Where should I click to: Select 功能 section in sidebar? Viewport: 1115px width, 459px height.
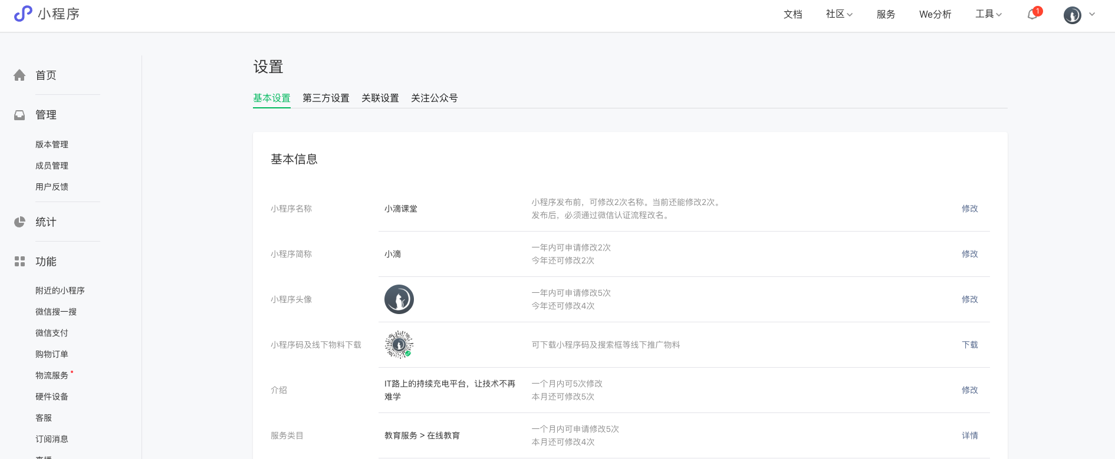(46, 262)
